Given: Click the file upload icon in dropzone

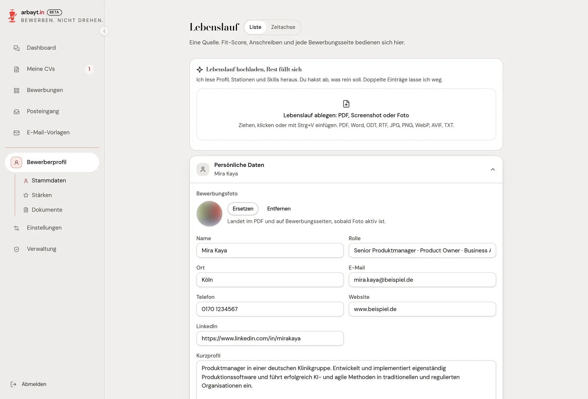Looking at the screenshot, I should (x=346, y=104).
